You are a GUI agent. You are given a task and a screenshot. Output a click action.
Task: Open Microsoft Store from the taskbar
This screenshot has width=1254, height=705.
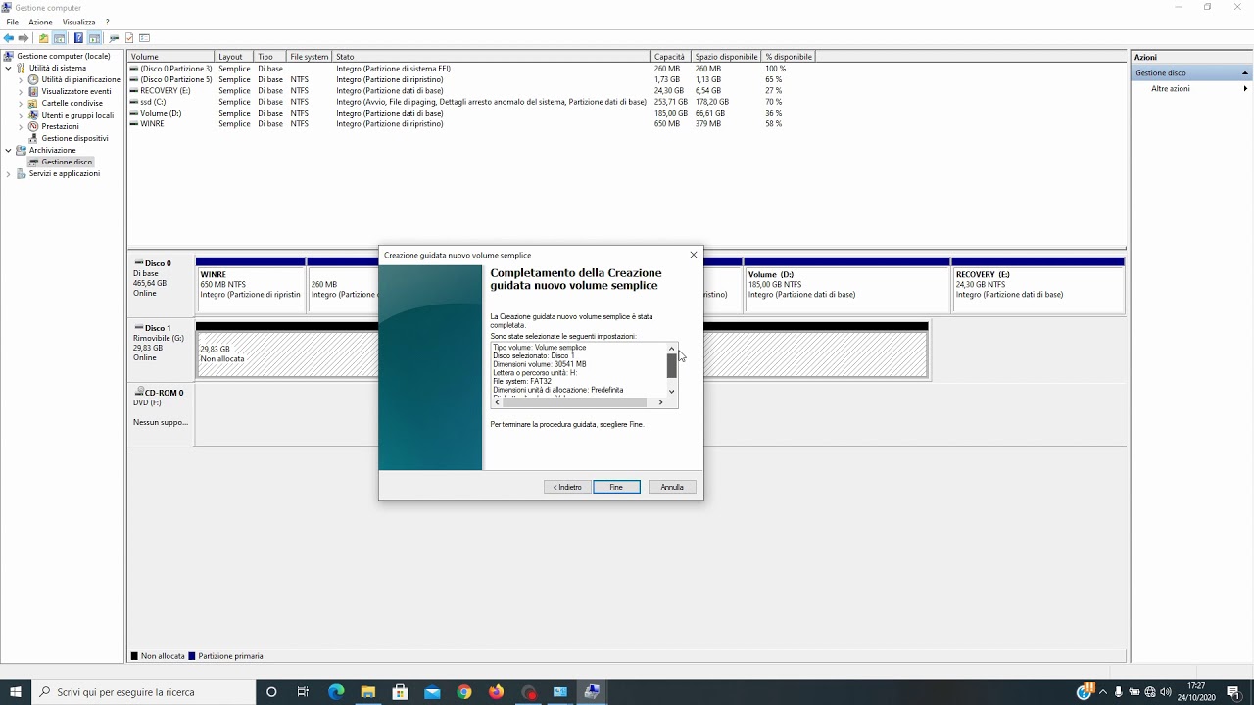(x=400, y=692)
